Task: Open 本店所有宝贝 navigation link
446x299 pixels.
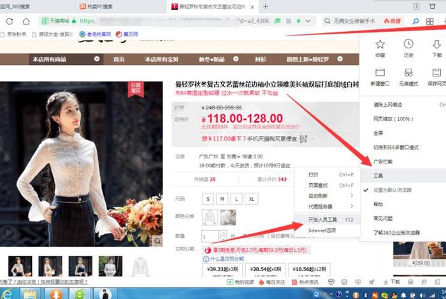Action: (x=162, y=59)
